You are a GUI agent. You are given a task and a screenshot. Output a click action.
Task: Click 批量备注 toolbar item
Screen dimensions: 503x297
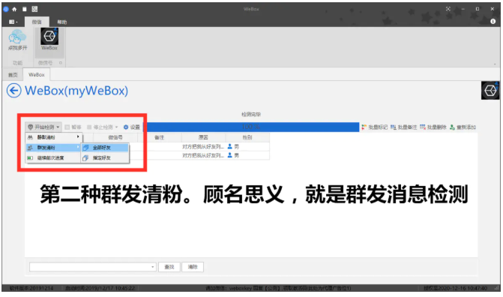click(x=403, y=127)
